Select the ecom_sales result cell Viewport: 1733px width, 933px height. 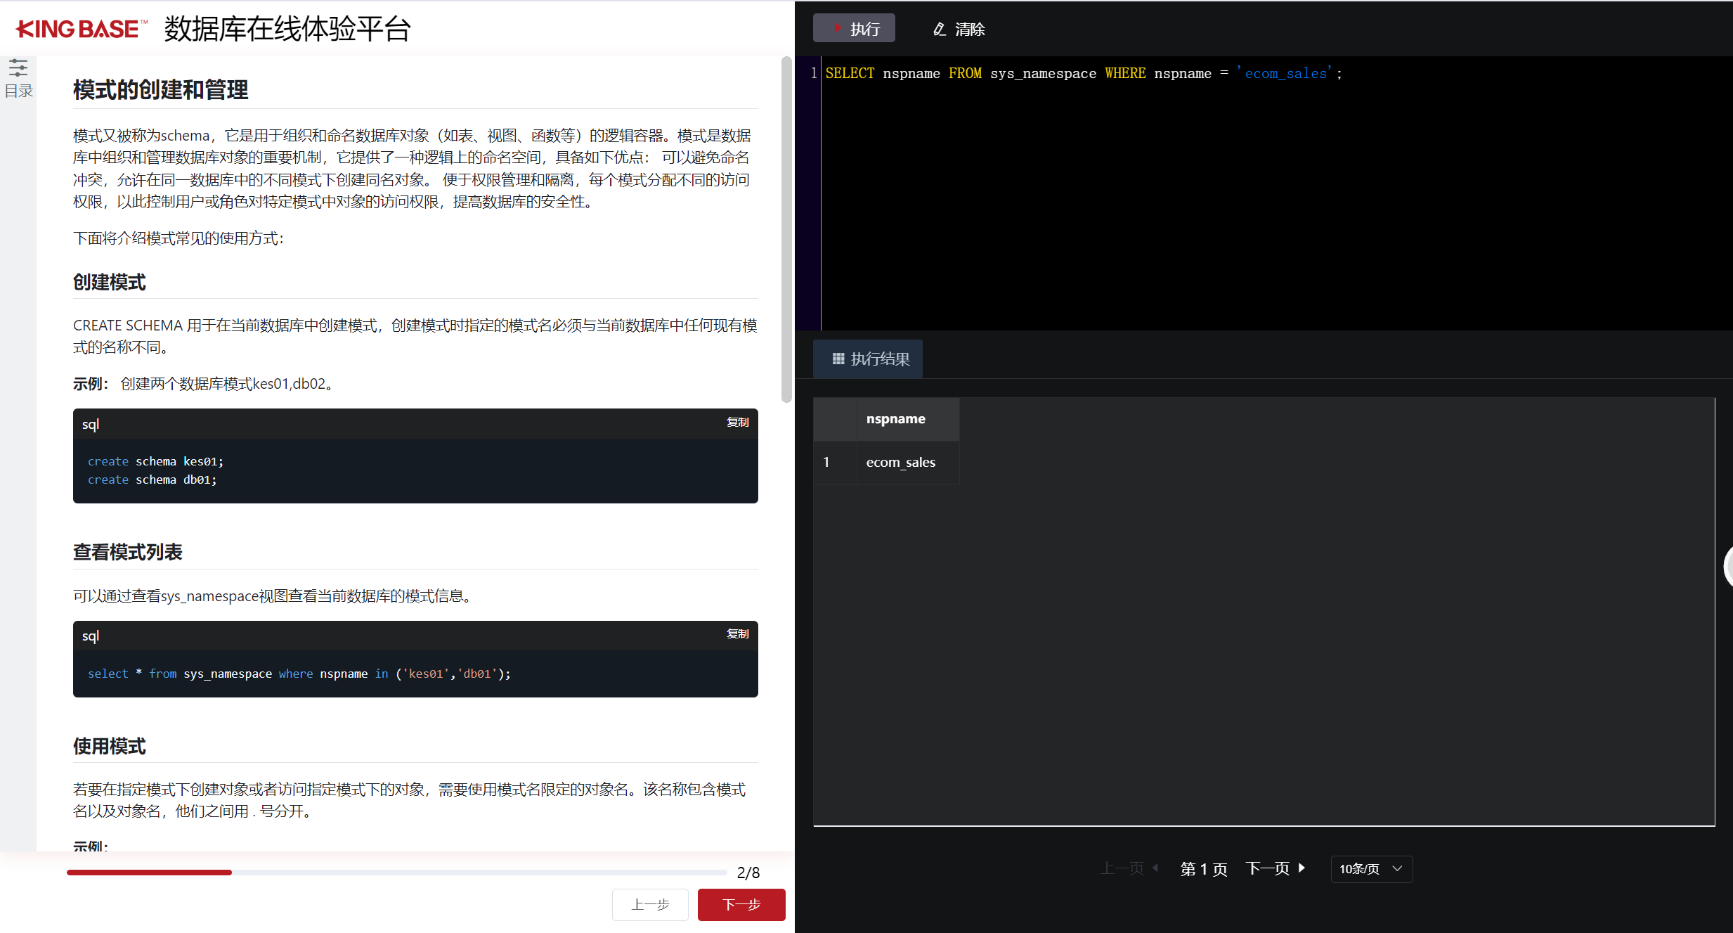[x=908, y=463]
